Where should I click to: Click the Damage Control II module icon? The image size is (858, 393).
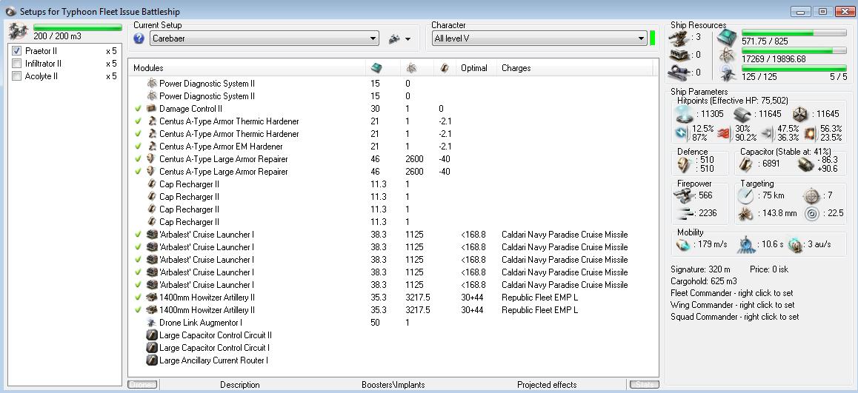point(152,109)
